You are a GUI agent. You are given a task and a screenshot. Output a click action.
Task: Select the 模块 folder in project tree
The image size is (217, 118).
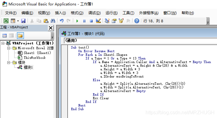coord(21,63)
